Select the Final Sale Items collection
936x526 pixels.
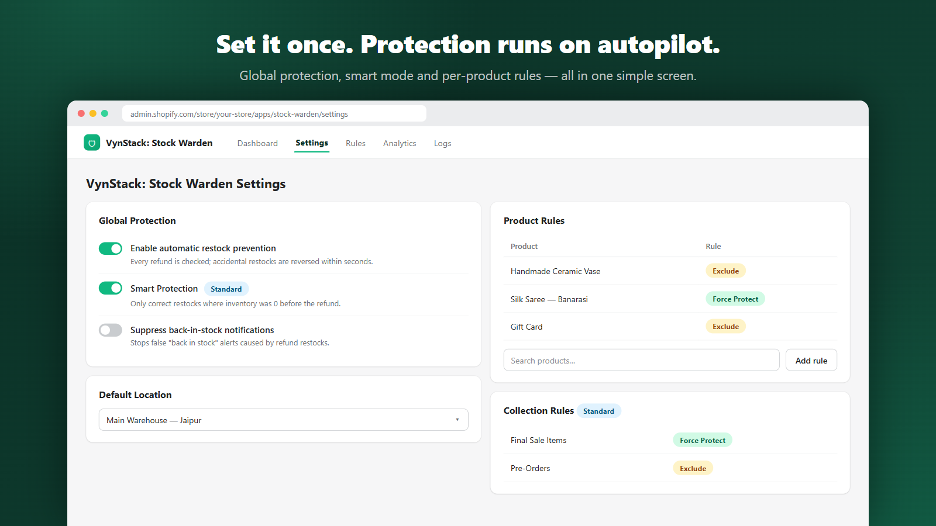click(x=670, y=441)
